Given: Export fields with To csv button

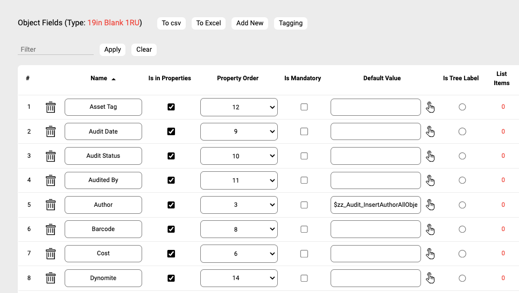Looking at the screenshot, I should pos(172,23).
